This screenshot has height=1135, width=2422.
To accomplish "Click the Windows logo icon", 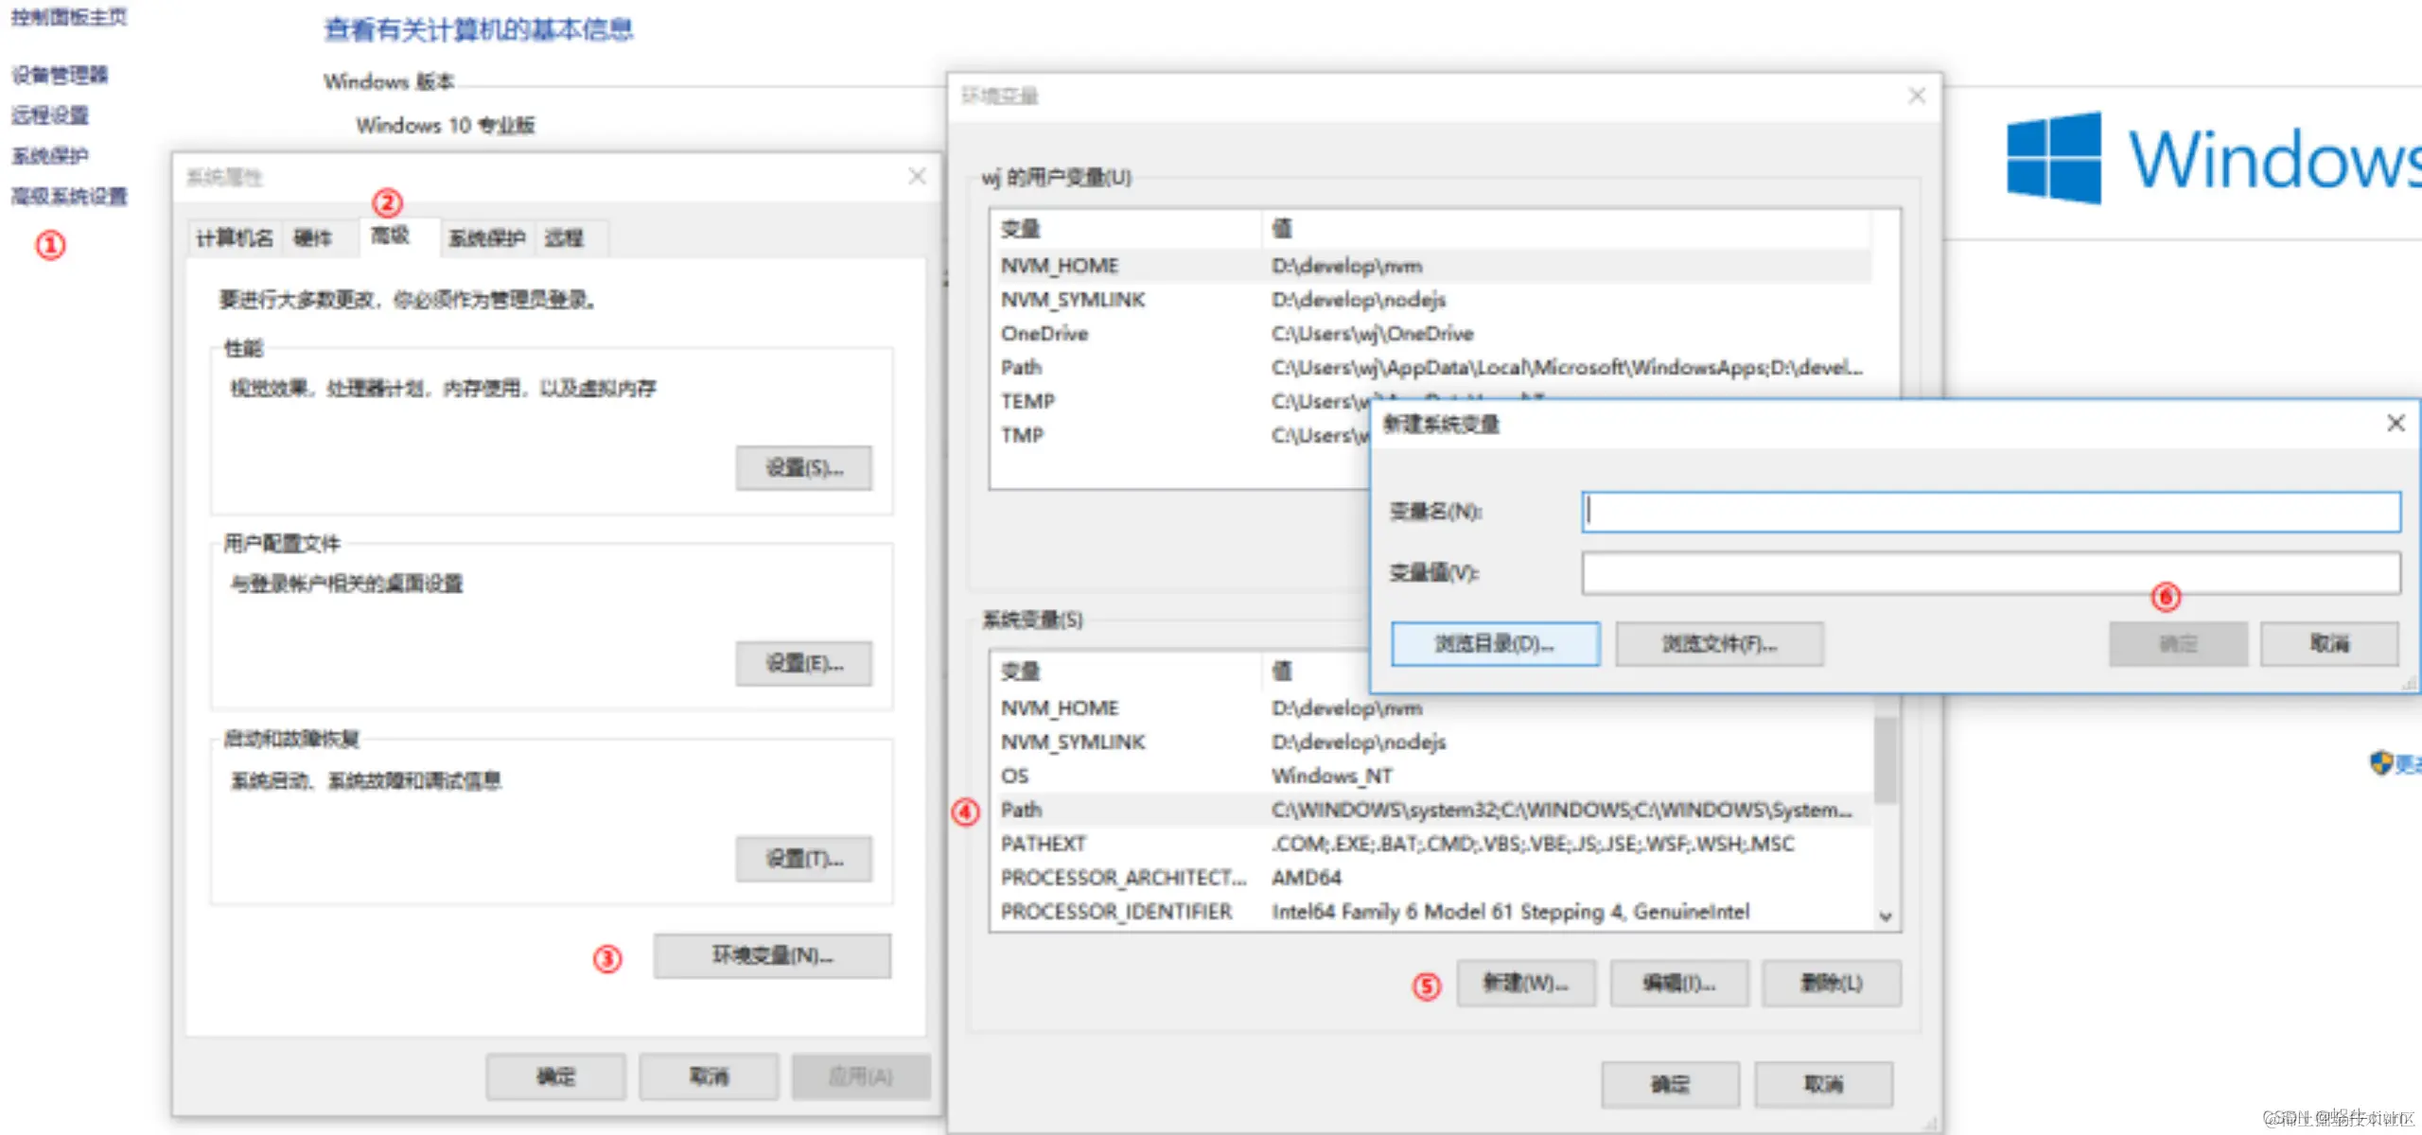I will click(x=2053, y=158).
